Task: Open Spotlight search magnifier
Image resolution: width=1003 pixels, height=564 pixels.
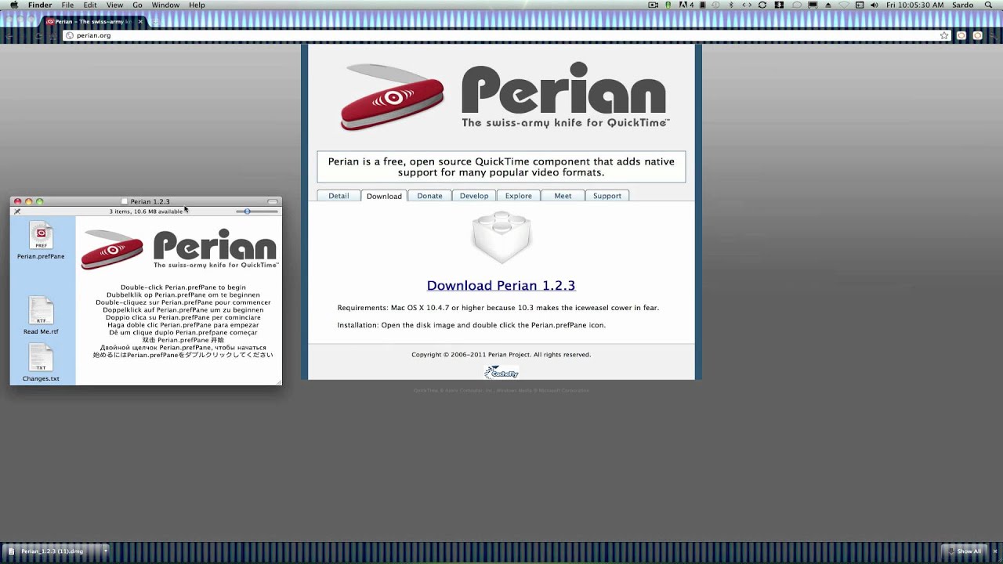Action: [988, 5]
